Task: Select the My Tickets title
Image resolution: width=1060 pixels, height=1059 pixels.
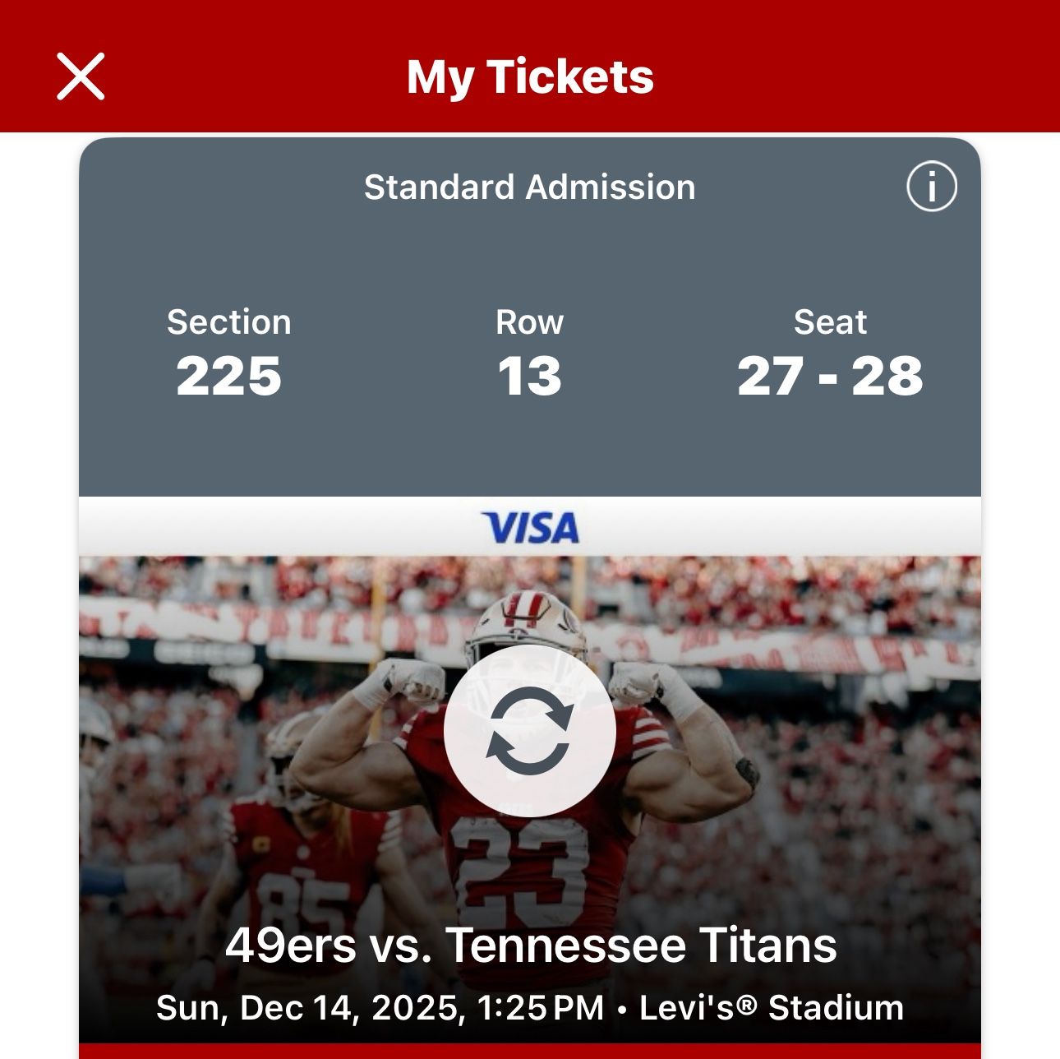Action: (x=530, y=78)
